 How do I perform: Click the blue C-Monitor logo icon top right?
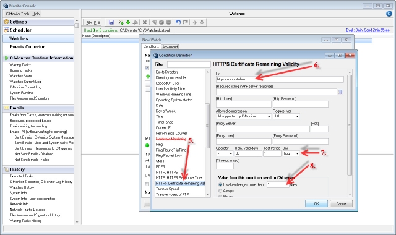point(389,14)
